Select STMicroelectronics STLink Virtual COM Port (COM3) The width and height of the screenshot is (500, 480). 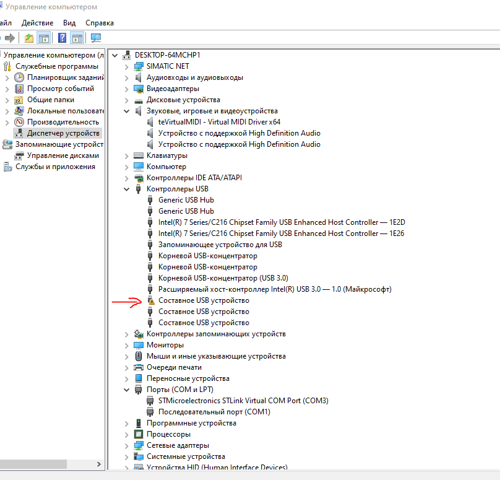(x=243, y=401)
